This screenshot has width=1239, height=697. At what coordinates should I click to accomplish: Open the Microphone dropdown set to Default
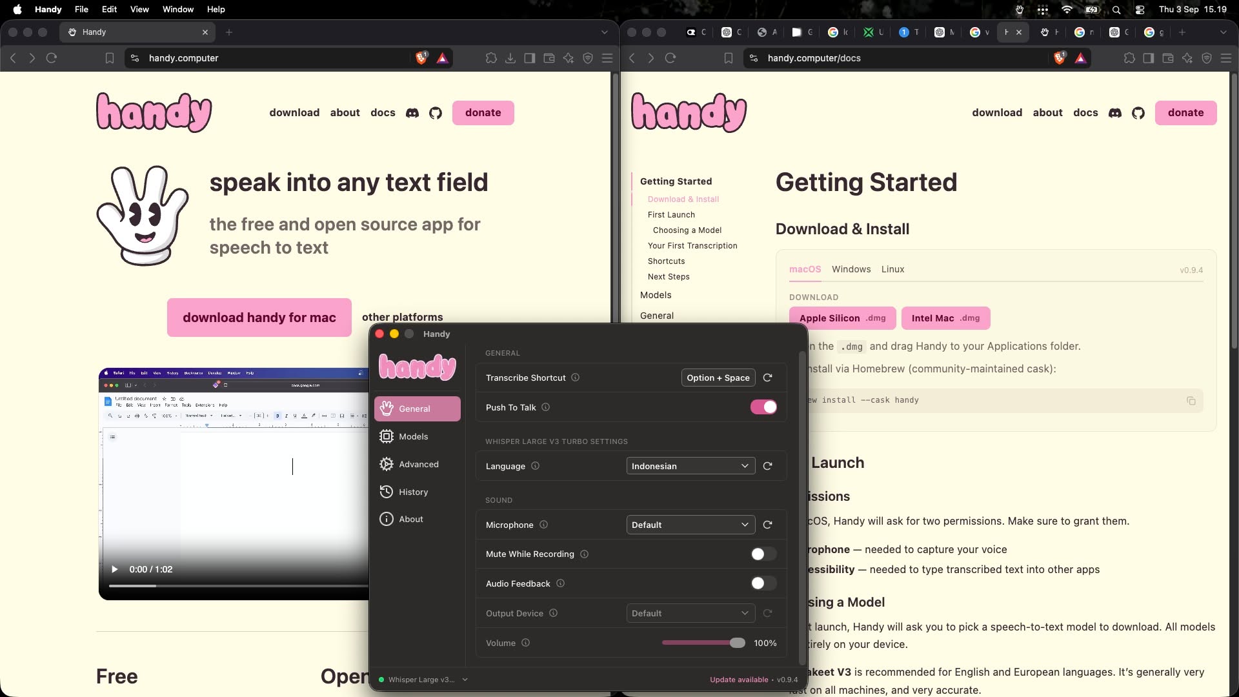tap(690, 525)
